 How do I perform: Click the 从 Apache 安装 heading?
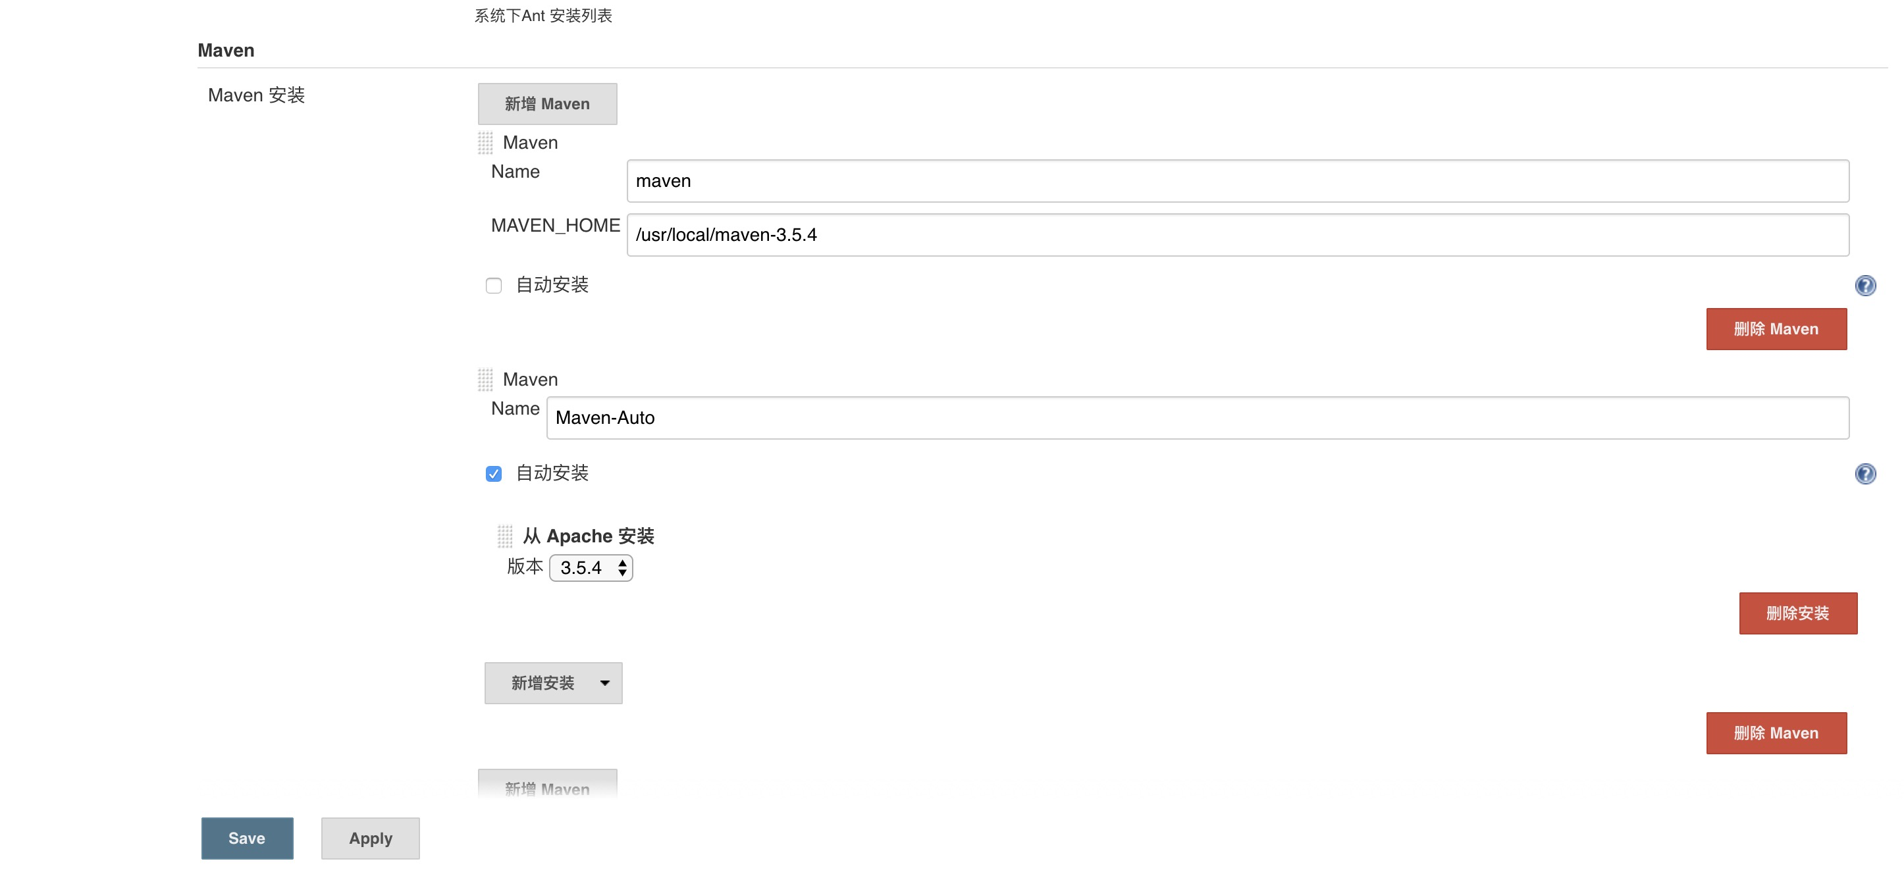click(x=589, y=536)
